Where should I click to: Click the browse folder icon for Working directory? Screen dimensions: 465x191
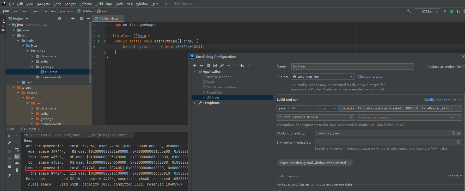click(x=458, y=133)
